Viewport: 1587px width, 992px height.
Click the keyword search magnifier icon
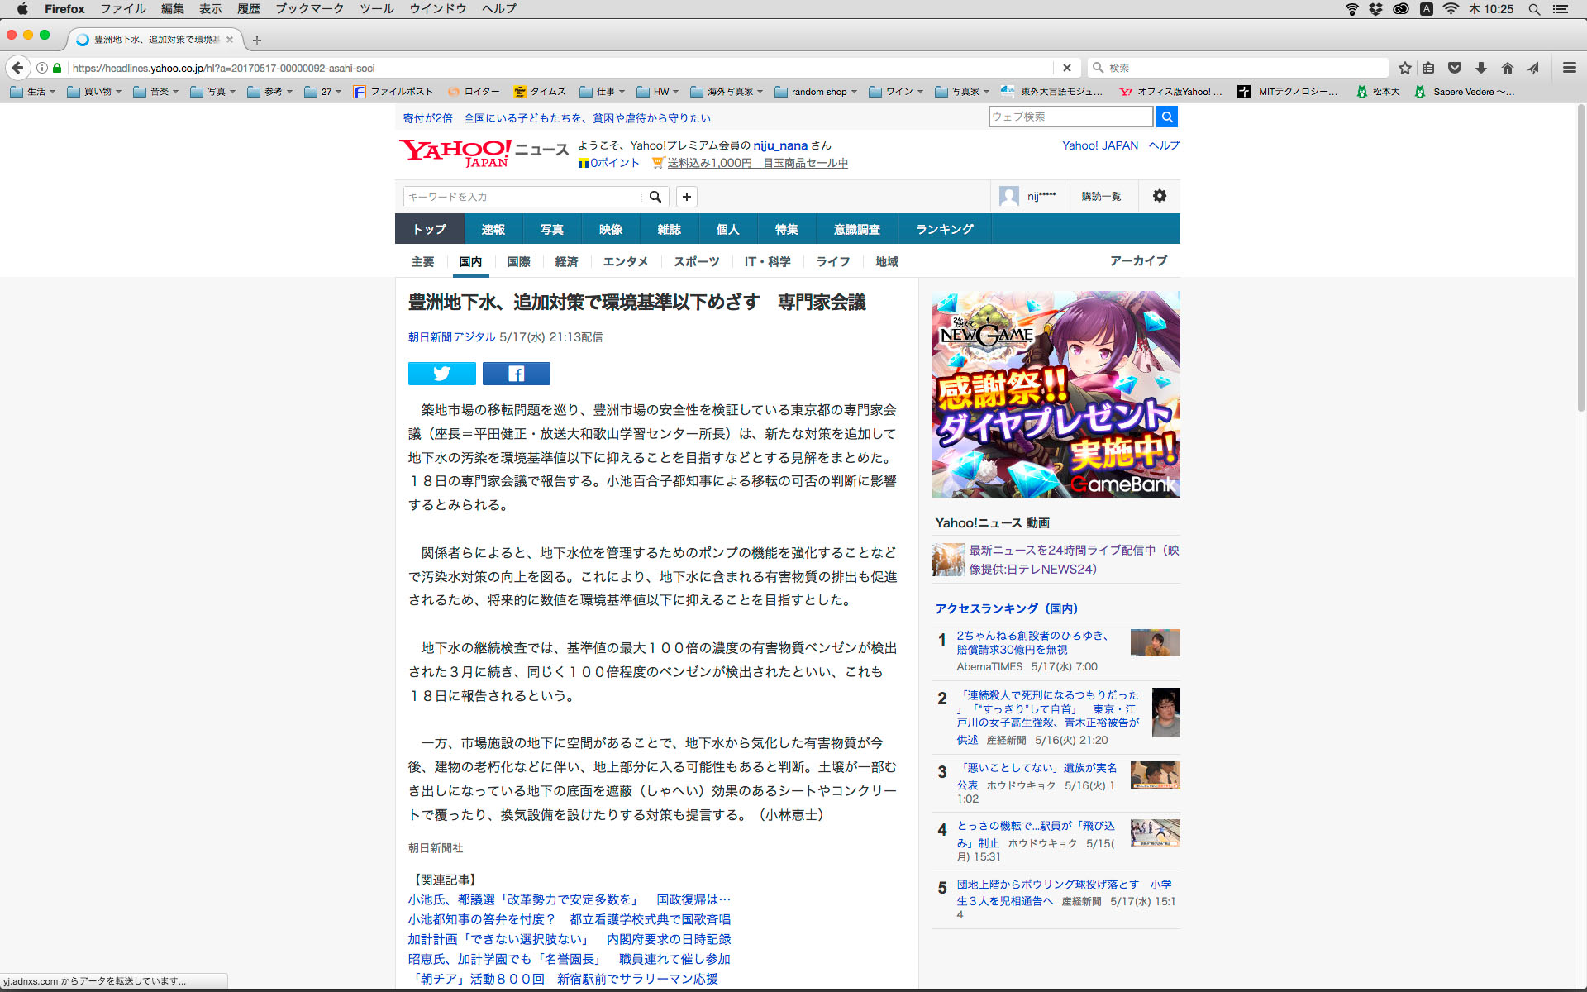(x=655, y=197)
